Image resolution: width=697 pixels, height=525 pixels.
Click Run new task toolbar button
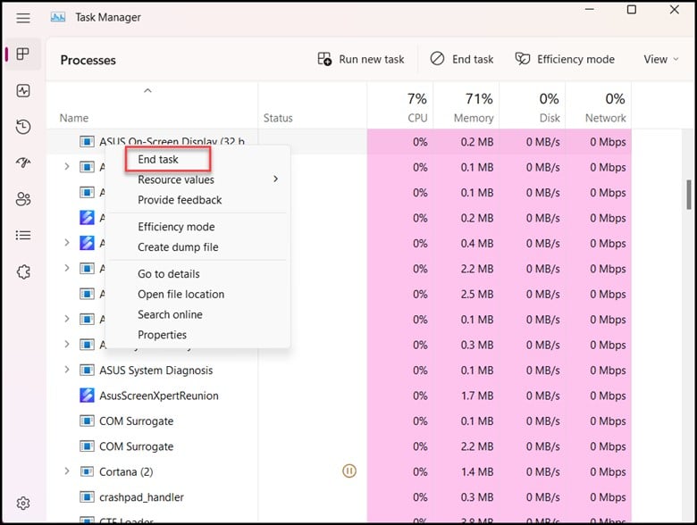[360, 59]
